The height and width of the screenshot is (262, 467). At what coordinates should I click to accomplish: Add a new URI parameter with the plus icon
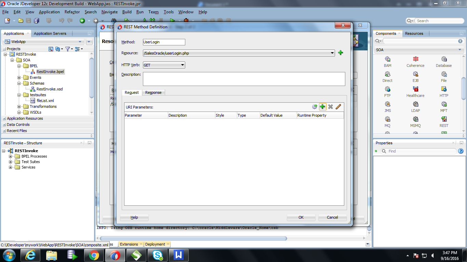[x=323, y=106]
